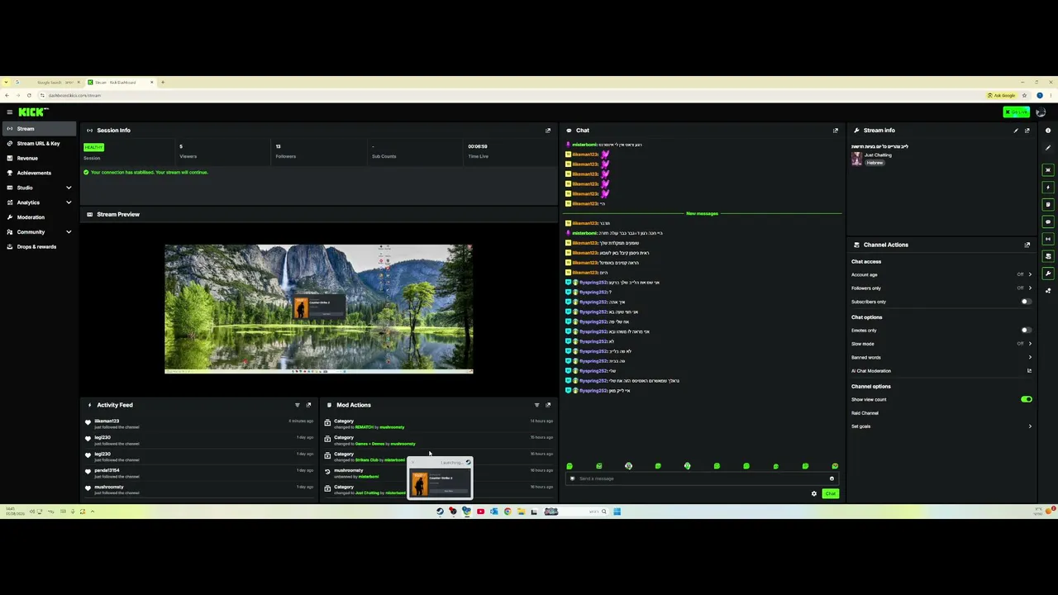Click the Hebrew language tag
Image resolution: width=1058 pixels, height=595 pixels.
[875, 163]
